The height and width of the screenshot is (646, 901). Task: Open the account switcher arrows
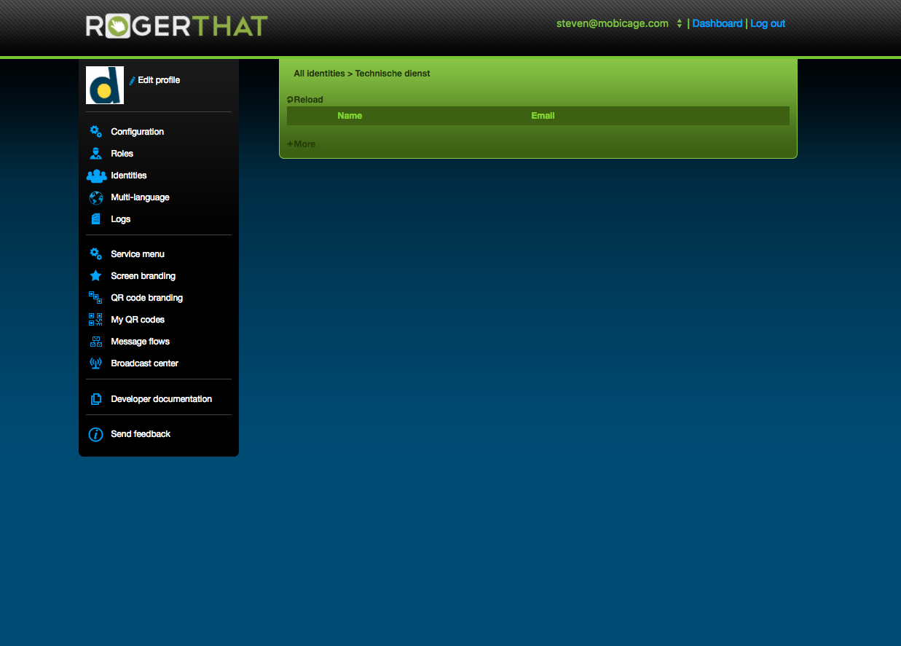click(680, 23)
